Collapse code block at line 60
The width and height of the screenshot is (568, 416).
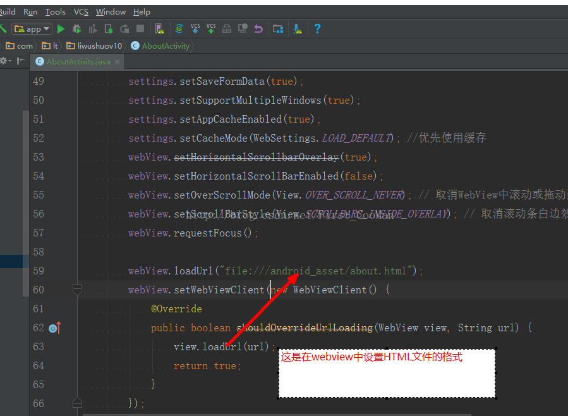(x=77, y=290)
